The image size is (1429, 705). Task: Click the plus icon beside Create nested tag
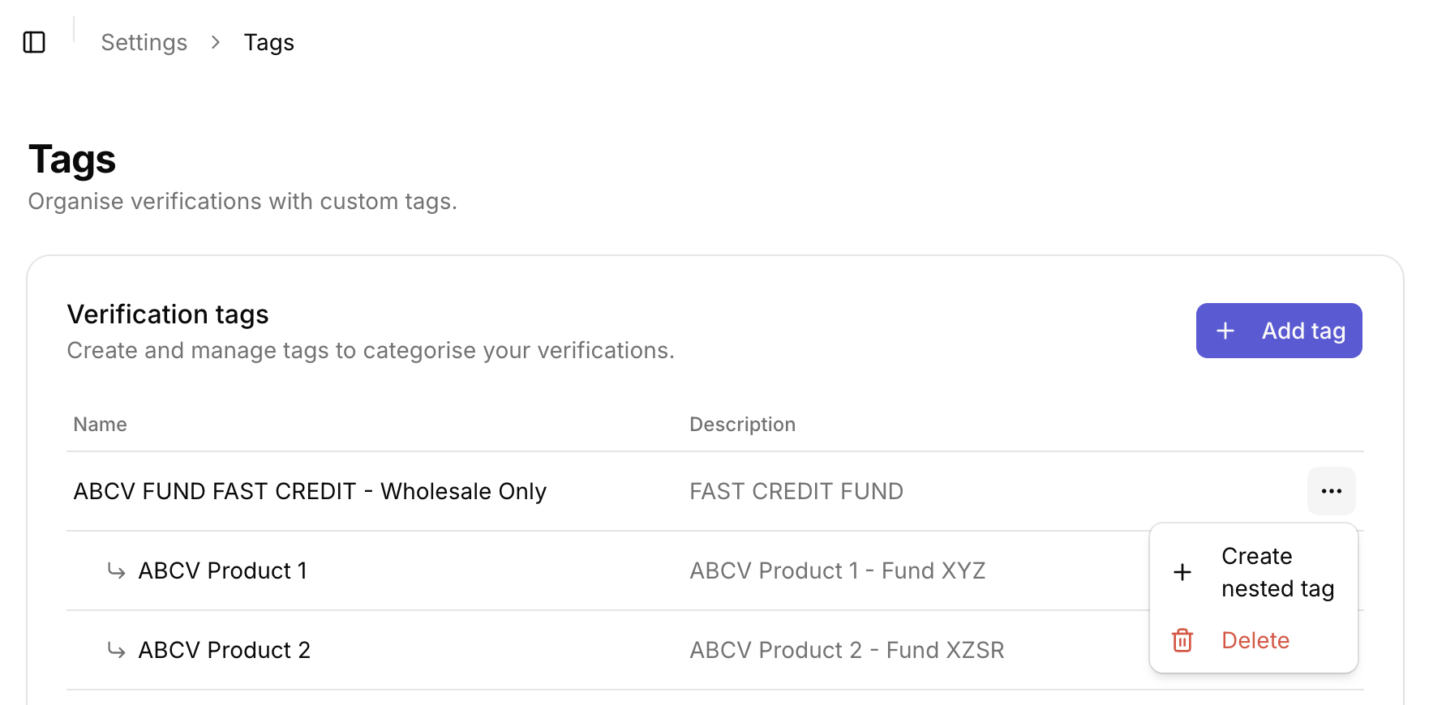point(1182,572)
